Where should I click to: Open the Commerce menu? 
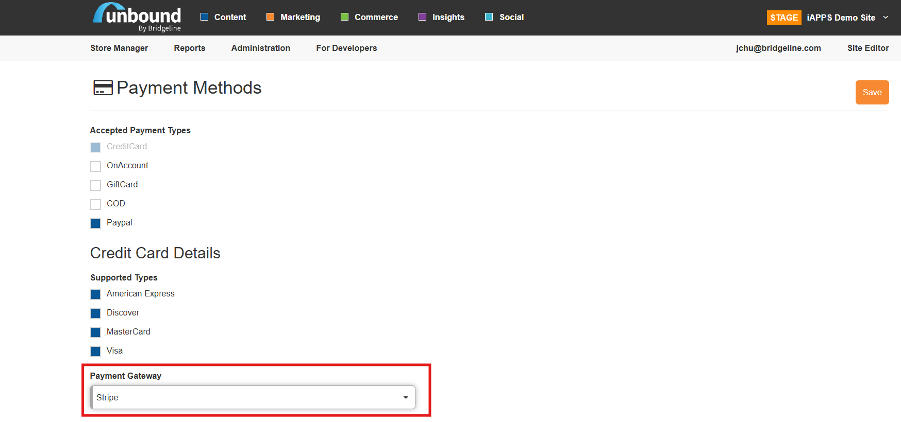[376, 17]
